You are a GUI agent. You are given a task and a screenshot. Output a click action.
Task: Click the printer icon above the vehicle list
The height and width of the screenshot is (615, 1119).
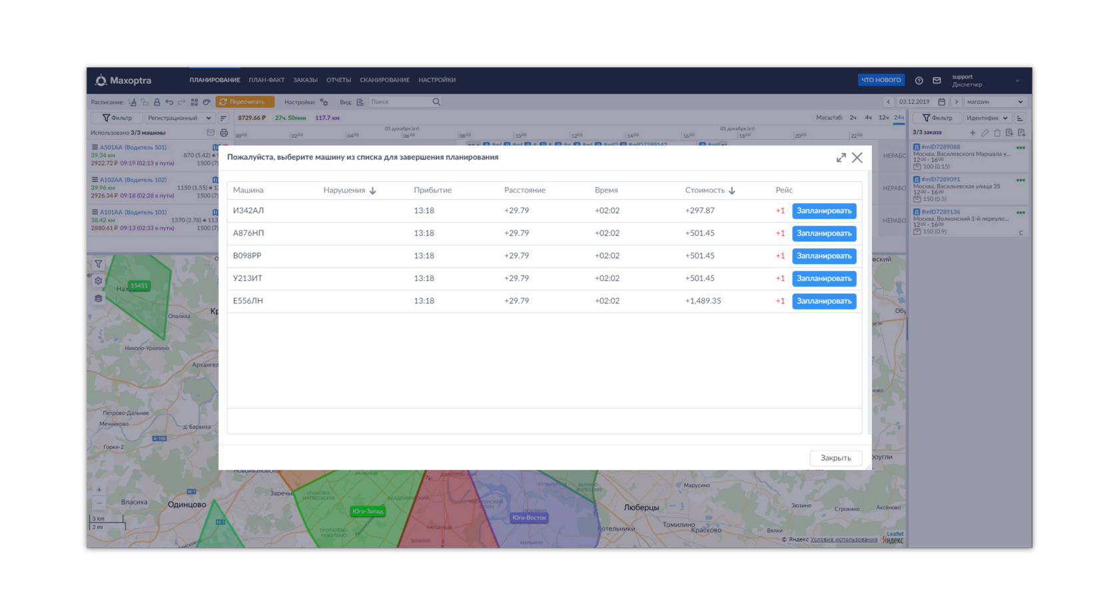(224, 133)
